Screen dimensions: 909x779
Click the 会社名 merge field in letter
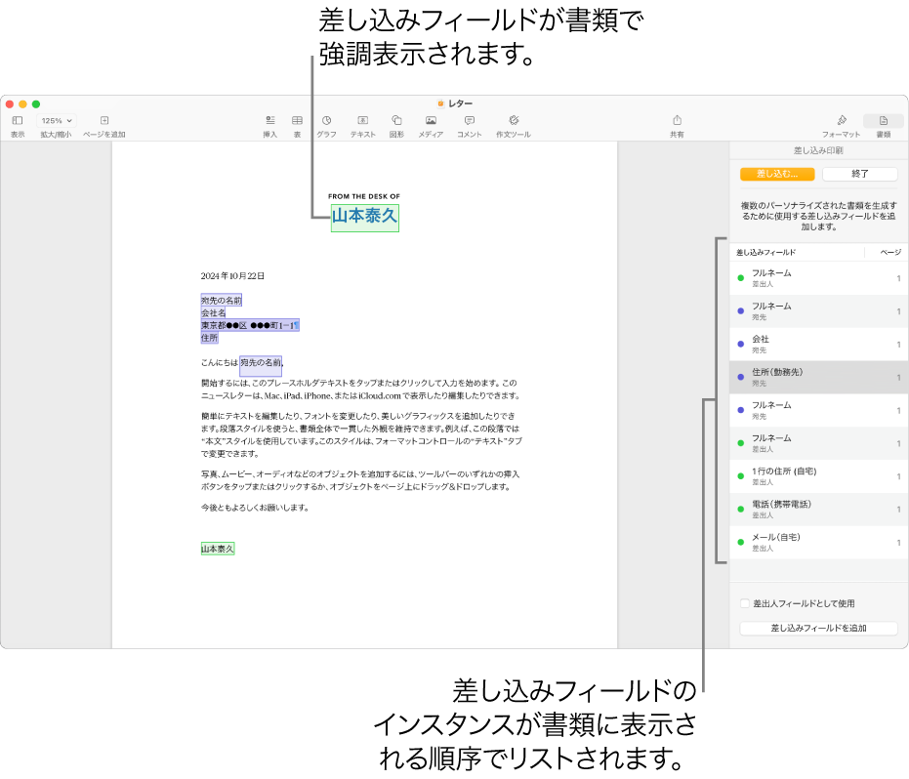[x=213, y=313]
